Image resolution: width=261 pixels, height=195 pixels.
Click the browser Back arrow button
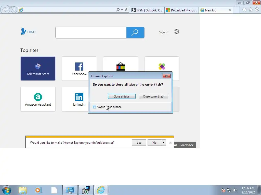(x=5, y=9)
